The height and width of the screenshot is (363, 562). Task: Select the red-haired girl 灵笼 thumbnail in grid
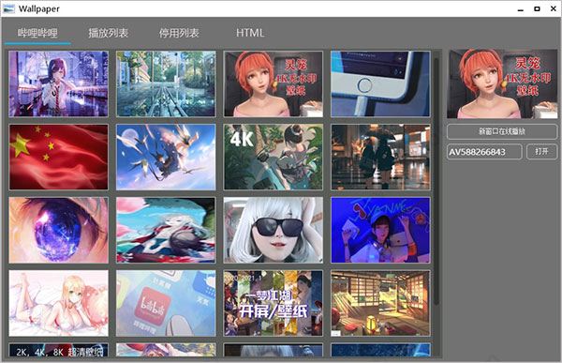click(x=274, y=84)
